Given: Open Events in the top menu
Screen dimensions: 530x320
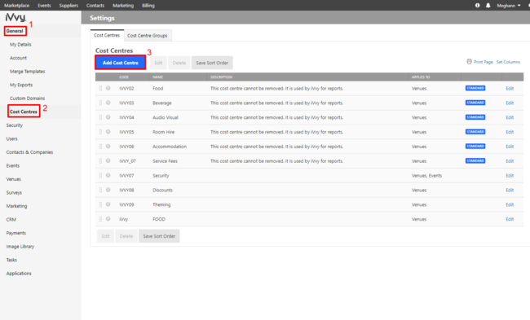Looking at the screenshot, I should (44, 6).
